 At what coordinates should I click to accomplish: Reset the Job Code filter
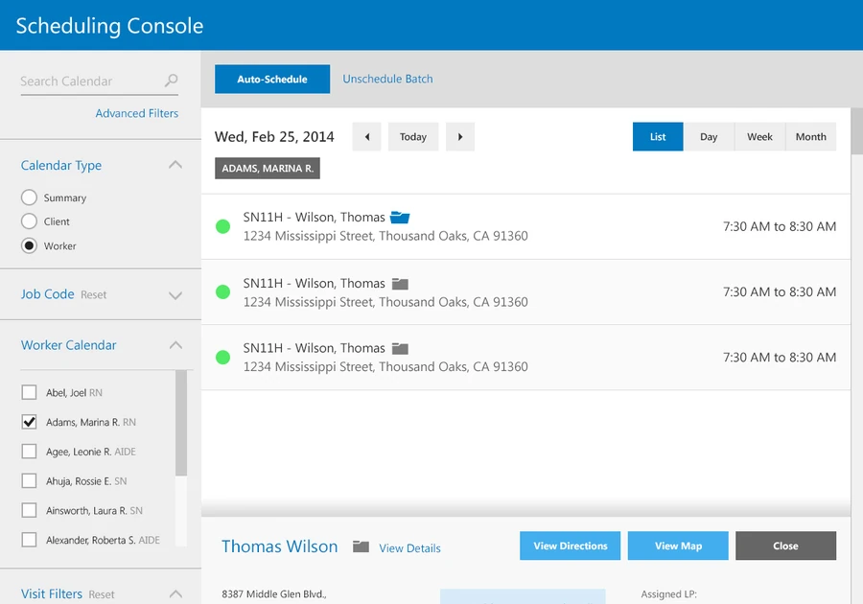tap(94, 295)
